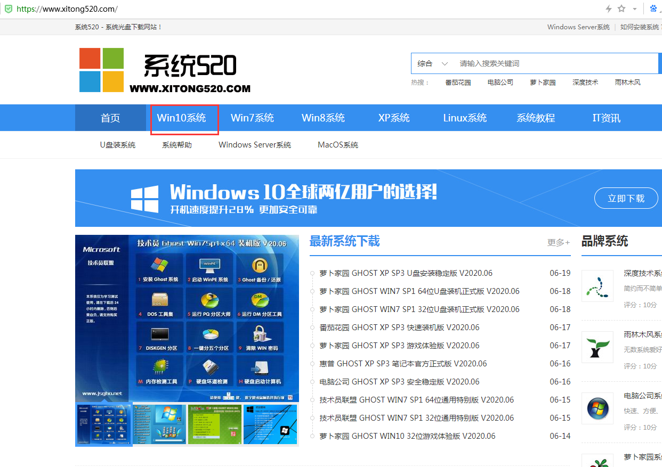The image size is (662, 467).
Task: Open the 雨林木风 brand logo icon
Action: coord(597,347)
